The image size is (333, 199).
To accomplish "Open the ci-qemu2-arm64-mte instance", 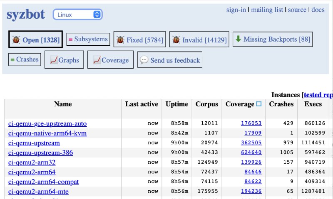I will 38,192.
